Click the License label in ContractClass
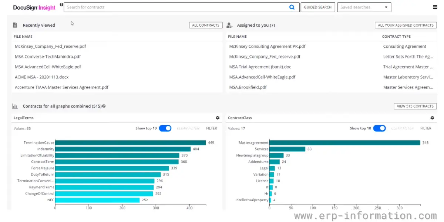444x222 pixels. [262, 181]
